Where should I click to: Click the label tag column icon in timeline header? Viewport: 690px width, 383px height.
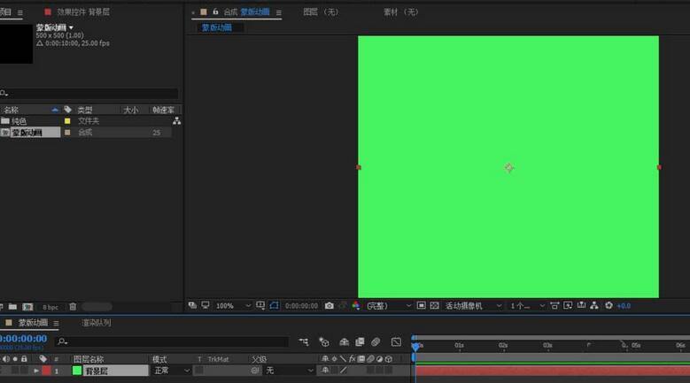[43, 359]
